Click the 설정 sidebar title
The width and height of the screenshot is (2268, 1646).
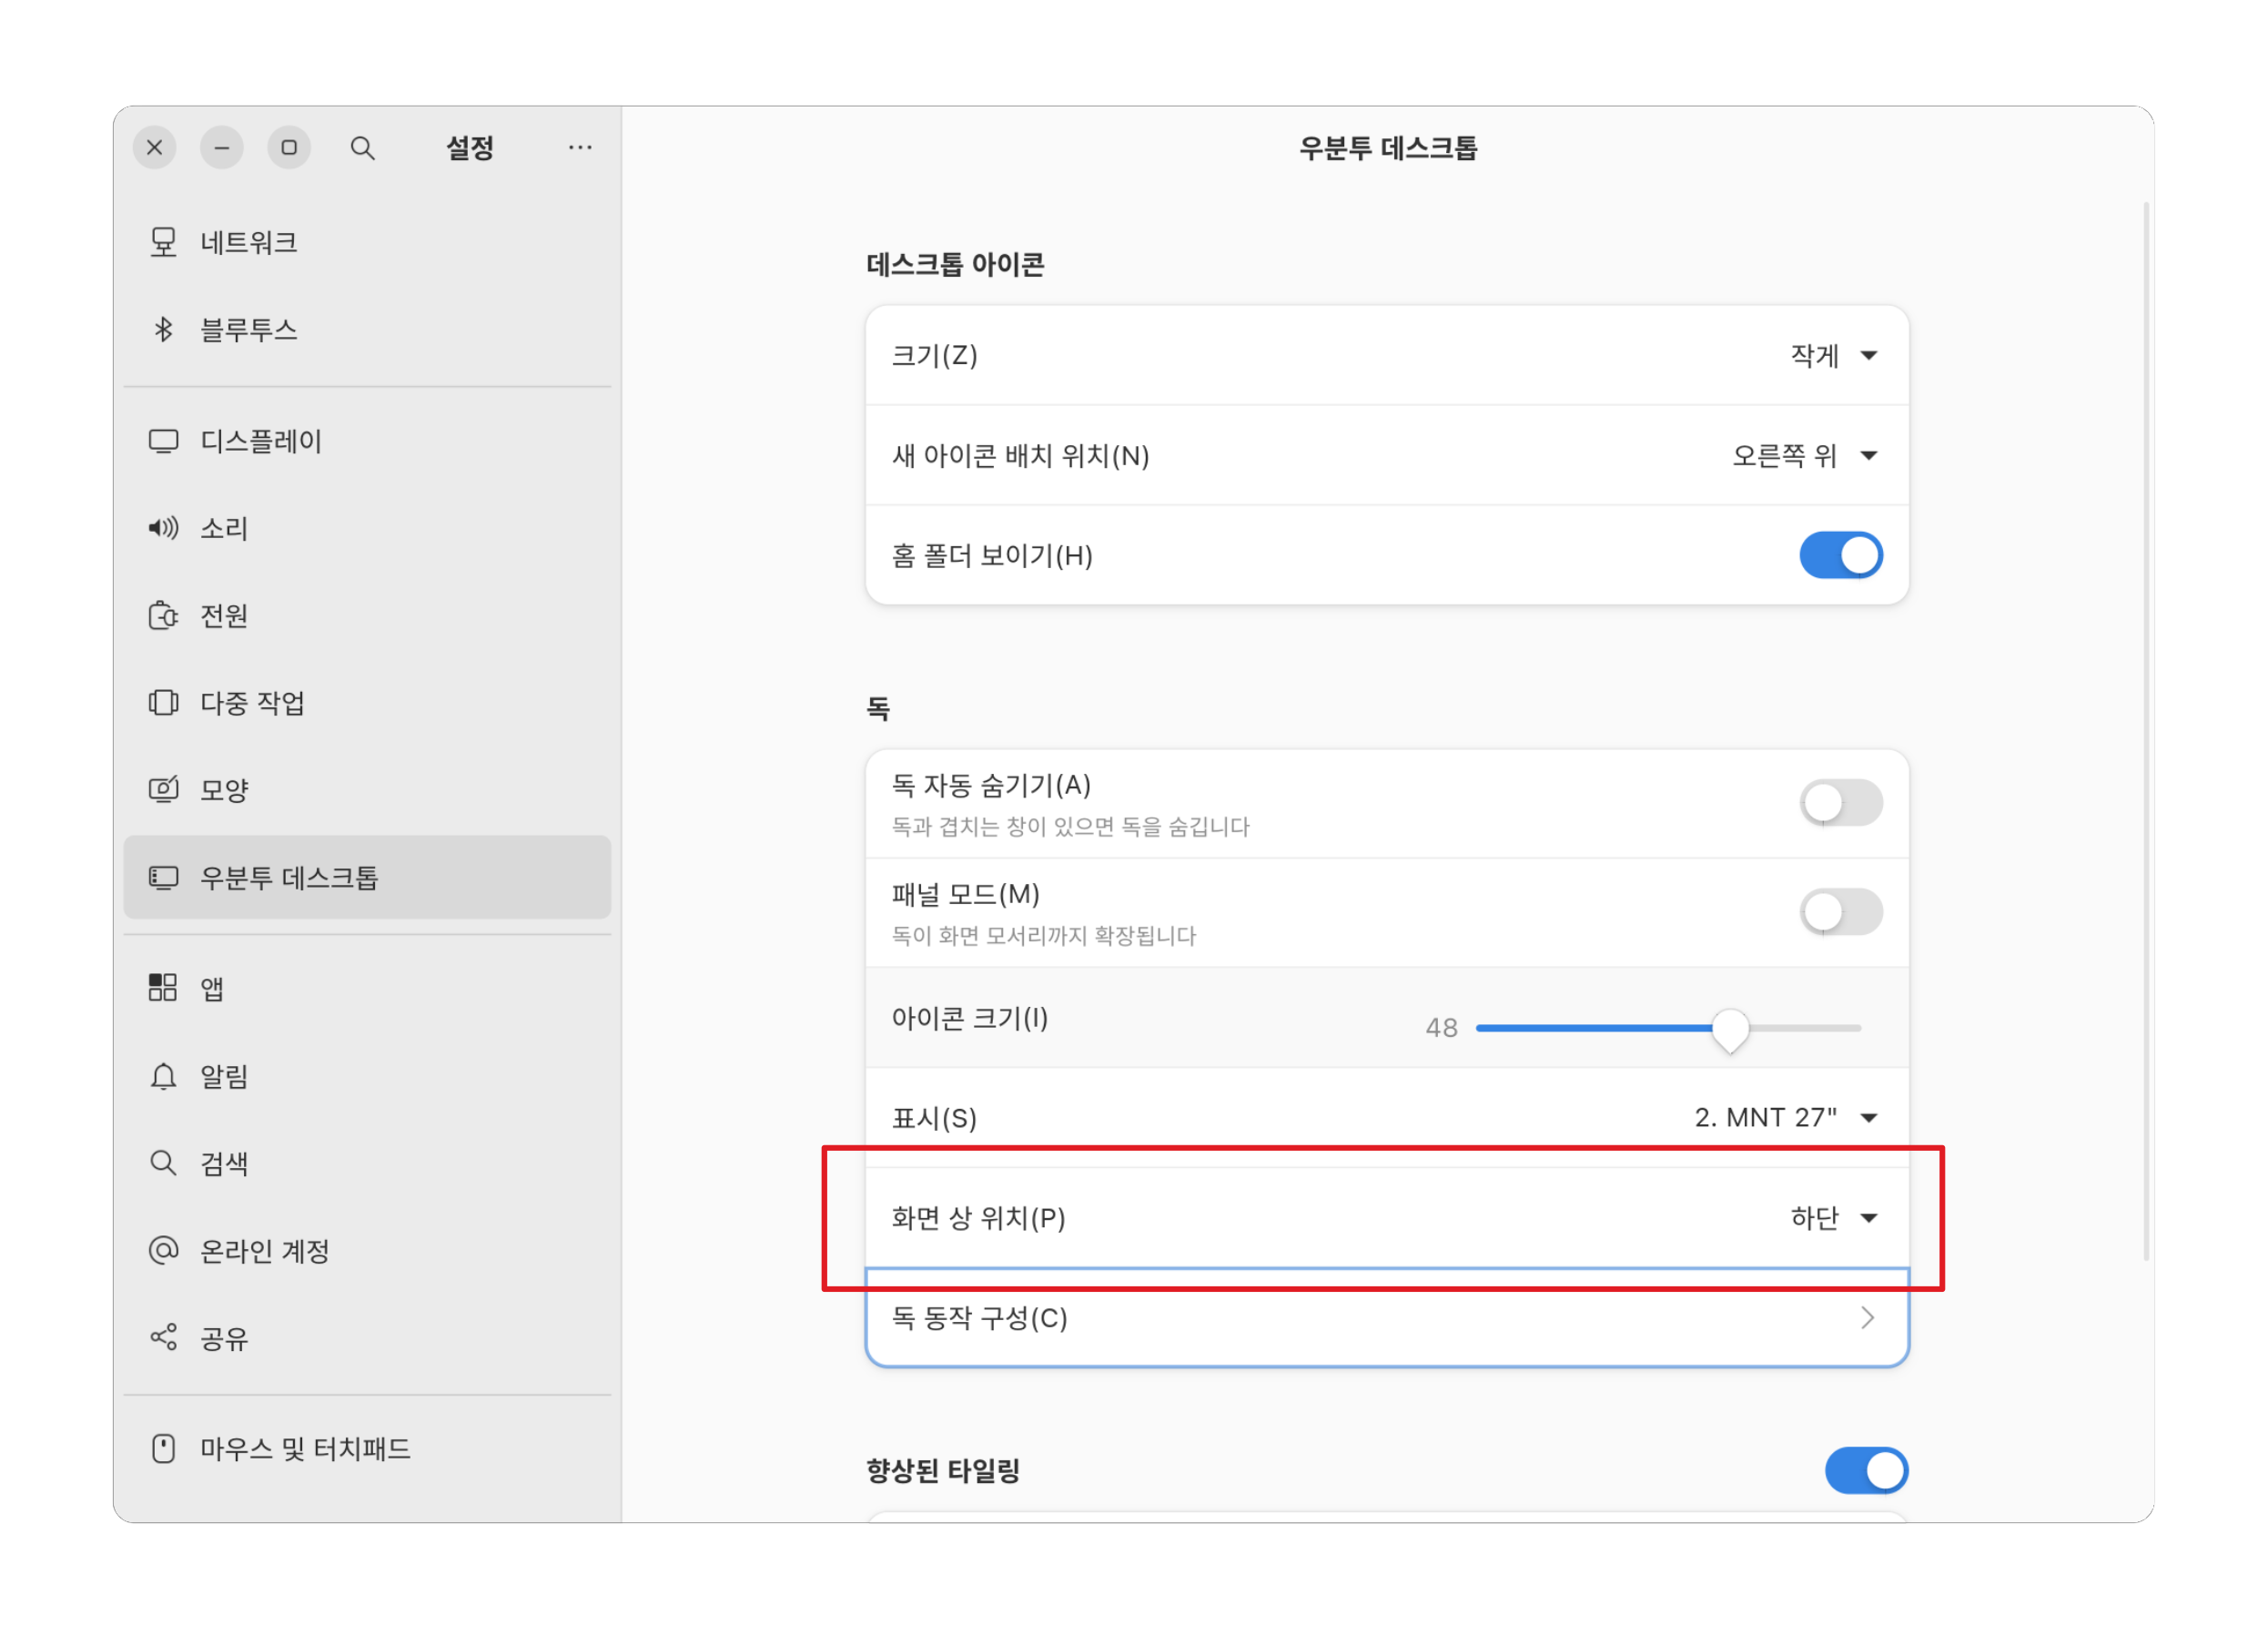(x=470, y=148)
